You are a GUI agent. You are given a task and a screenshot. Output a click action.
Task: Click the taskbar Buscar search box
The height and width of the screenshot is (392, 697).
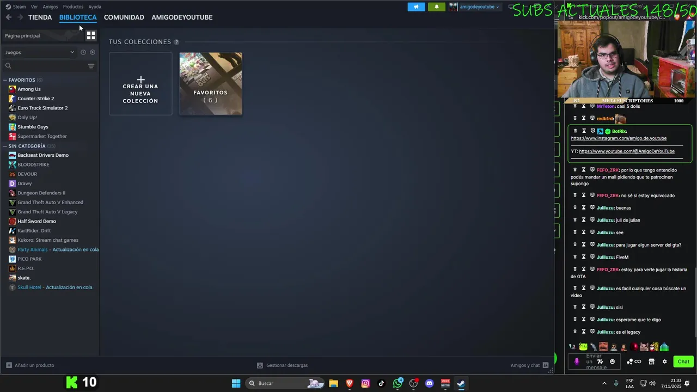click(285, 383)
